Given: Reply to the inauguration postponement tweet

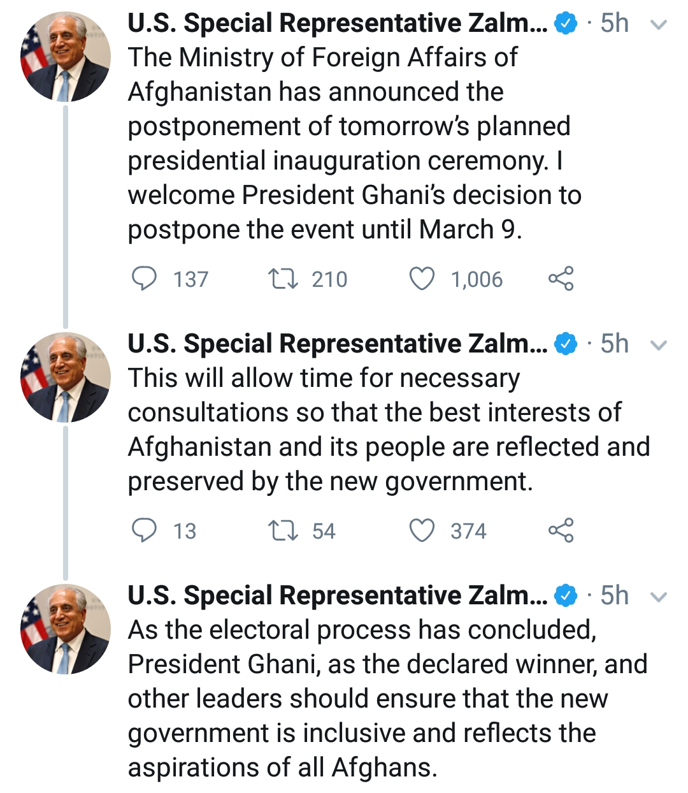Looking at the screenshot, I should click(144, 279).
